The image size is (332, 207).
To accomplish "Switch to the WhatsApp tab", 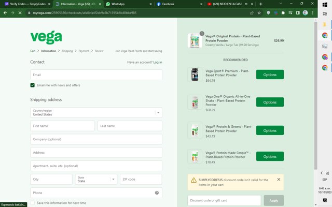I will pyautogui.click(x=128, y=4).
